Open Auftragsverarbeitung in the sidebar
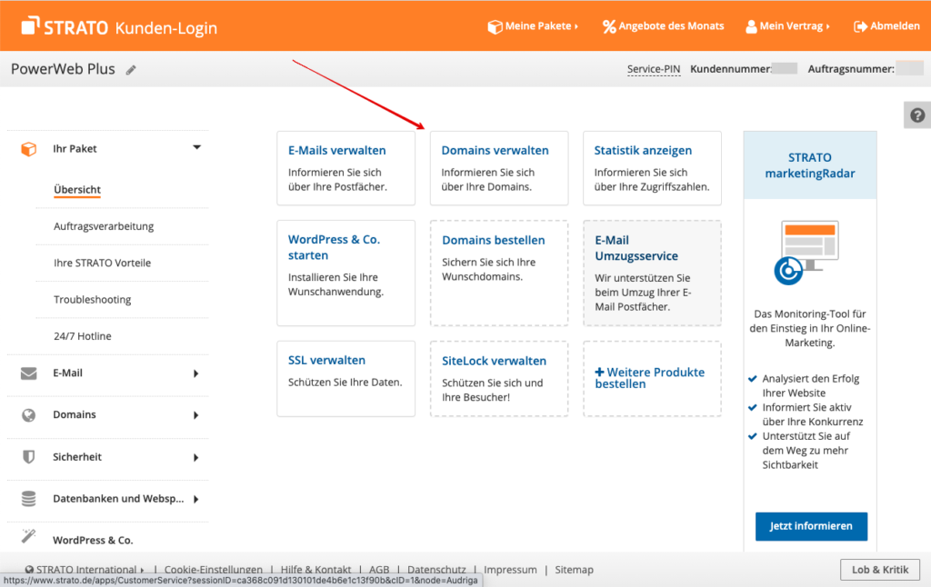 pos(104,226)
